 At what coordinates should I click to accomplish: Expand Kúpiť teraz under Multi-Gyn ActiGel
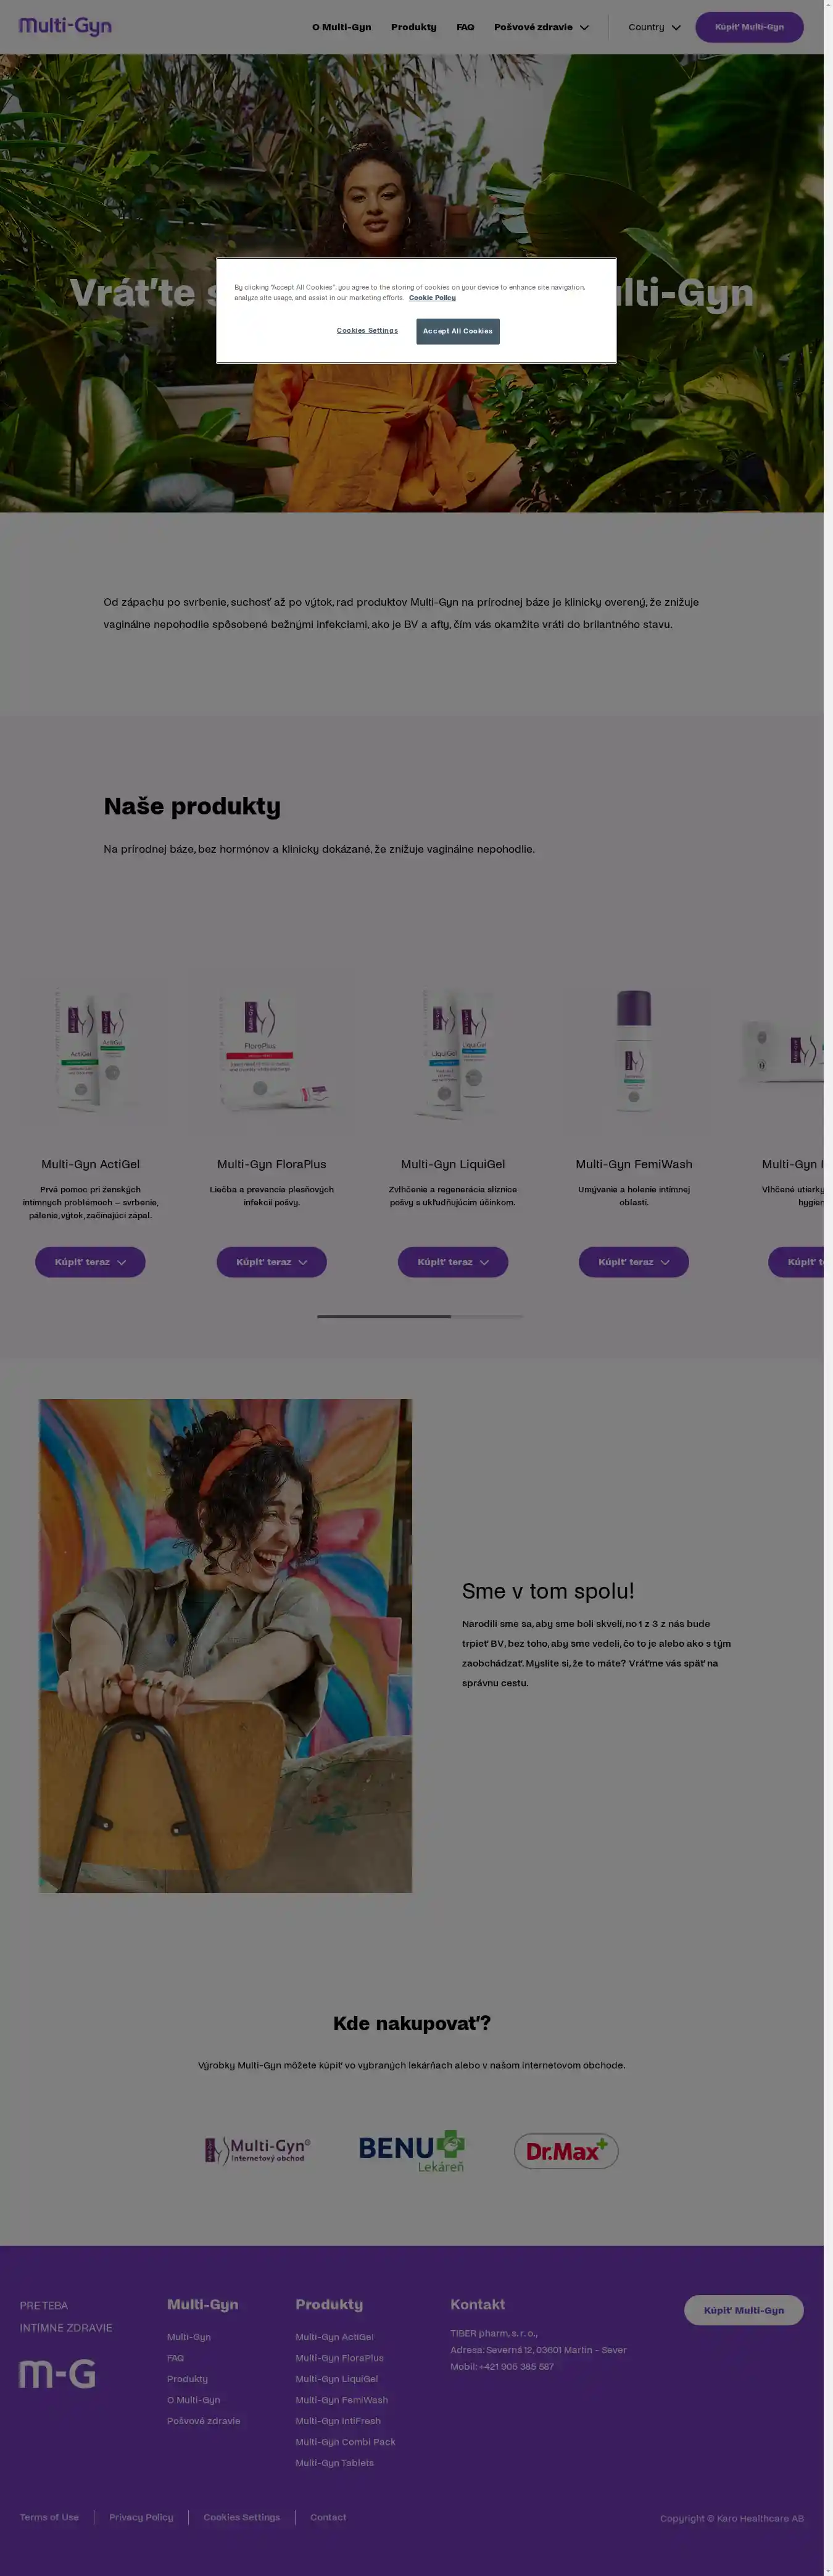(90, 1262)
